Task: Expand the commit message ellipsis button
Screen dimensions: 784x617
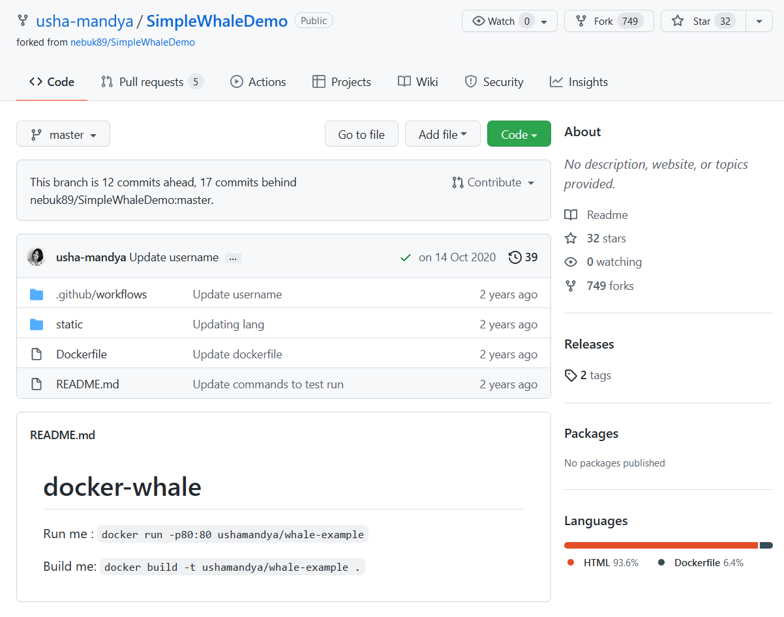Action: coord(233,259)
